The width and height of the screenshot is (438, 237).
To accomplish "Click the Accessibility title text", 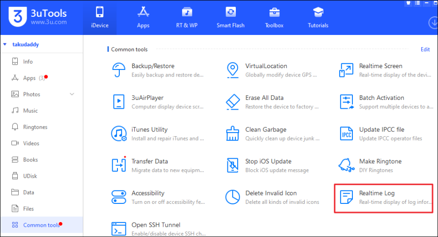I will [x=148, y=193].
